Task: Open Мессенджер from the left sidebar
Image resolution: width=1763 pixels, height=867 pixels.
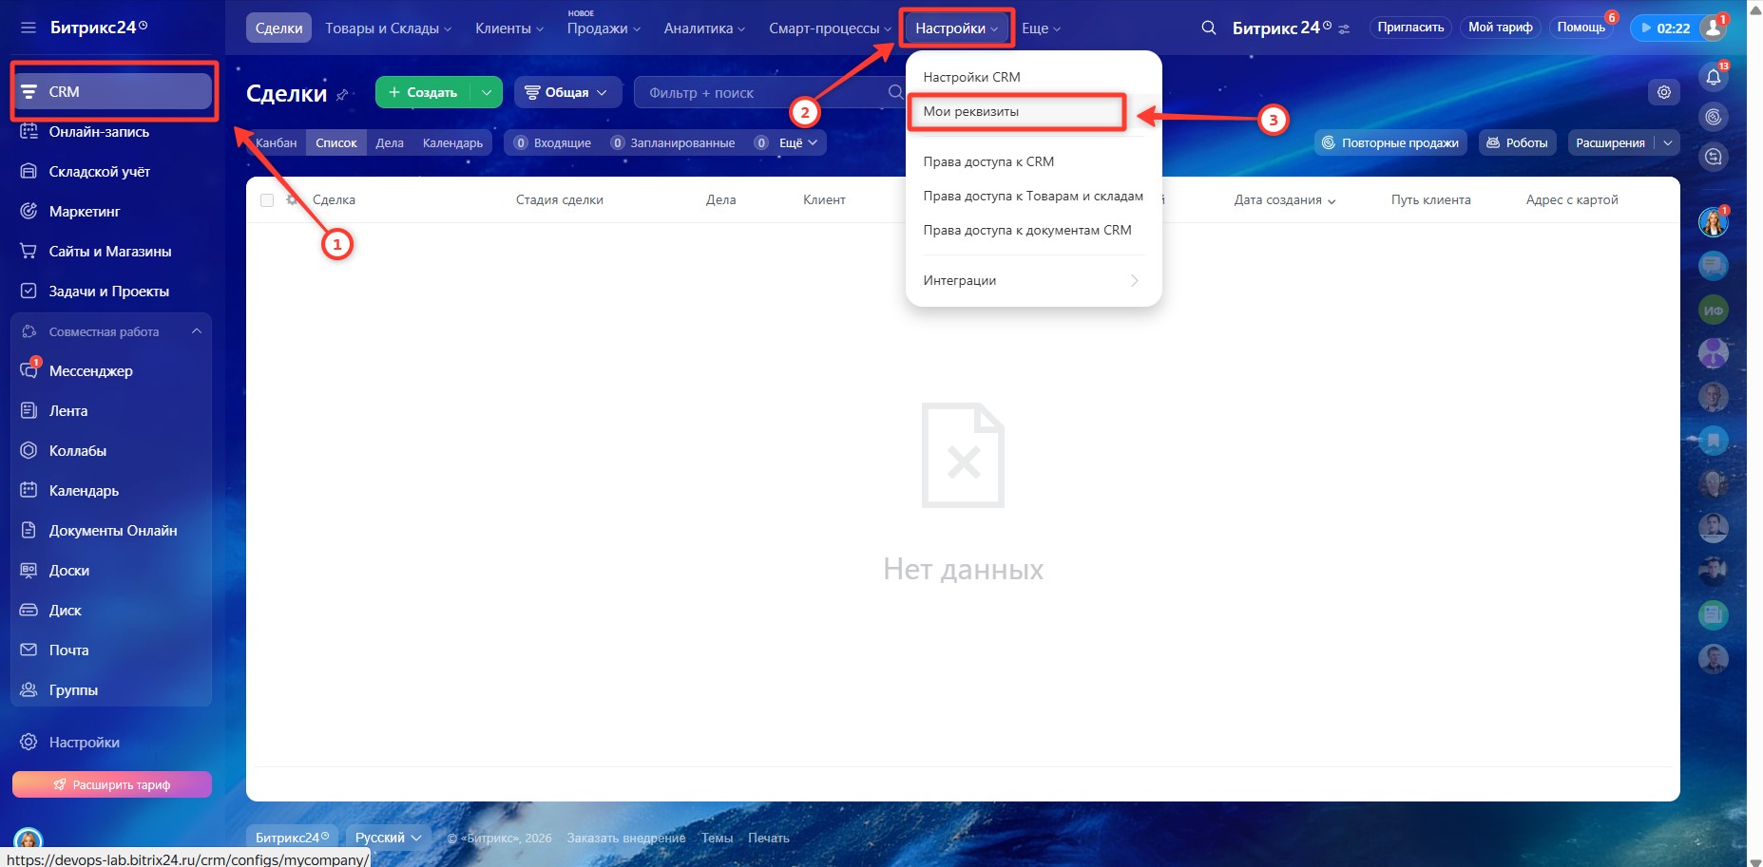Action: [90, 371]
